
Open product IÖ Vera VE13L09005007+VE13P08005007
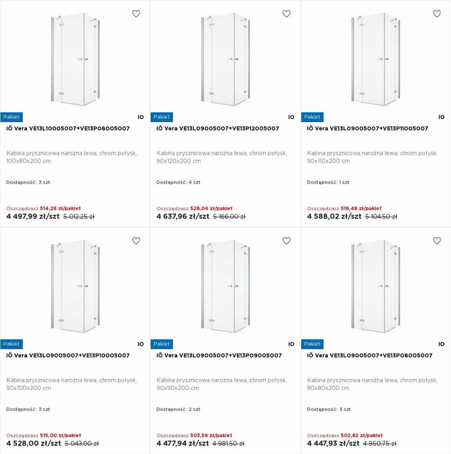click(369, 355)
